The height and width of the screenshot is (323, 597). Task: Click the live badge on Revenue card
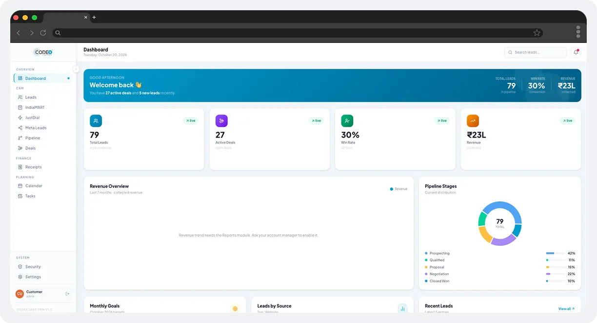point(568,121)
